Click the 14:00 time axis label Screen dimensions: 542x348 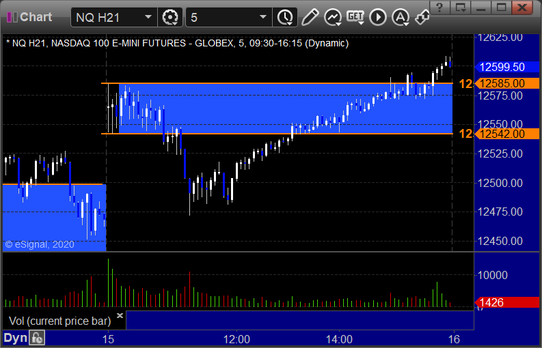click(x=339, y=339)
